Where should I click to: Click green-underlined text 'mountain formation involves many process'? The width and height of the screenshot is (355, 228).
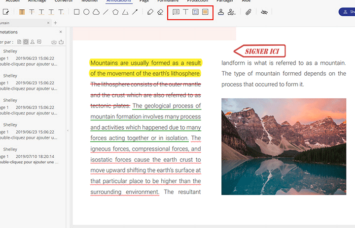[x=145, y=116]
